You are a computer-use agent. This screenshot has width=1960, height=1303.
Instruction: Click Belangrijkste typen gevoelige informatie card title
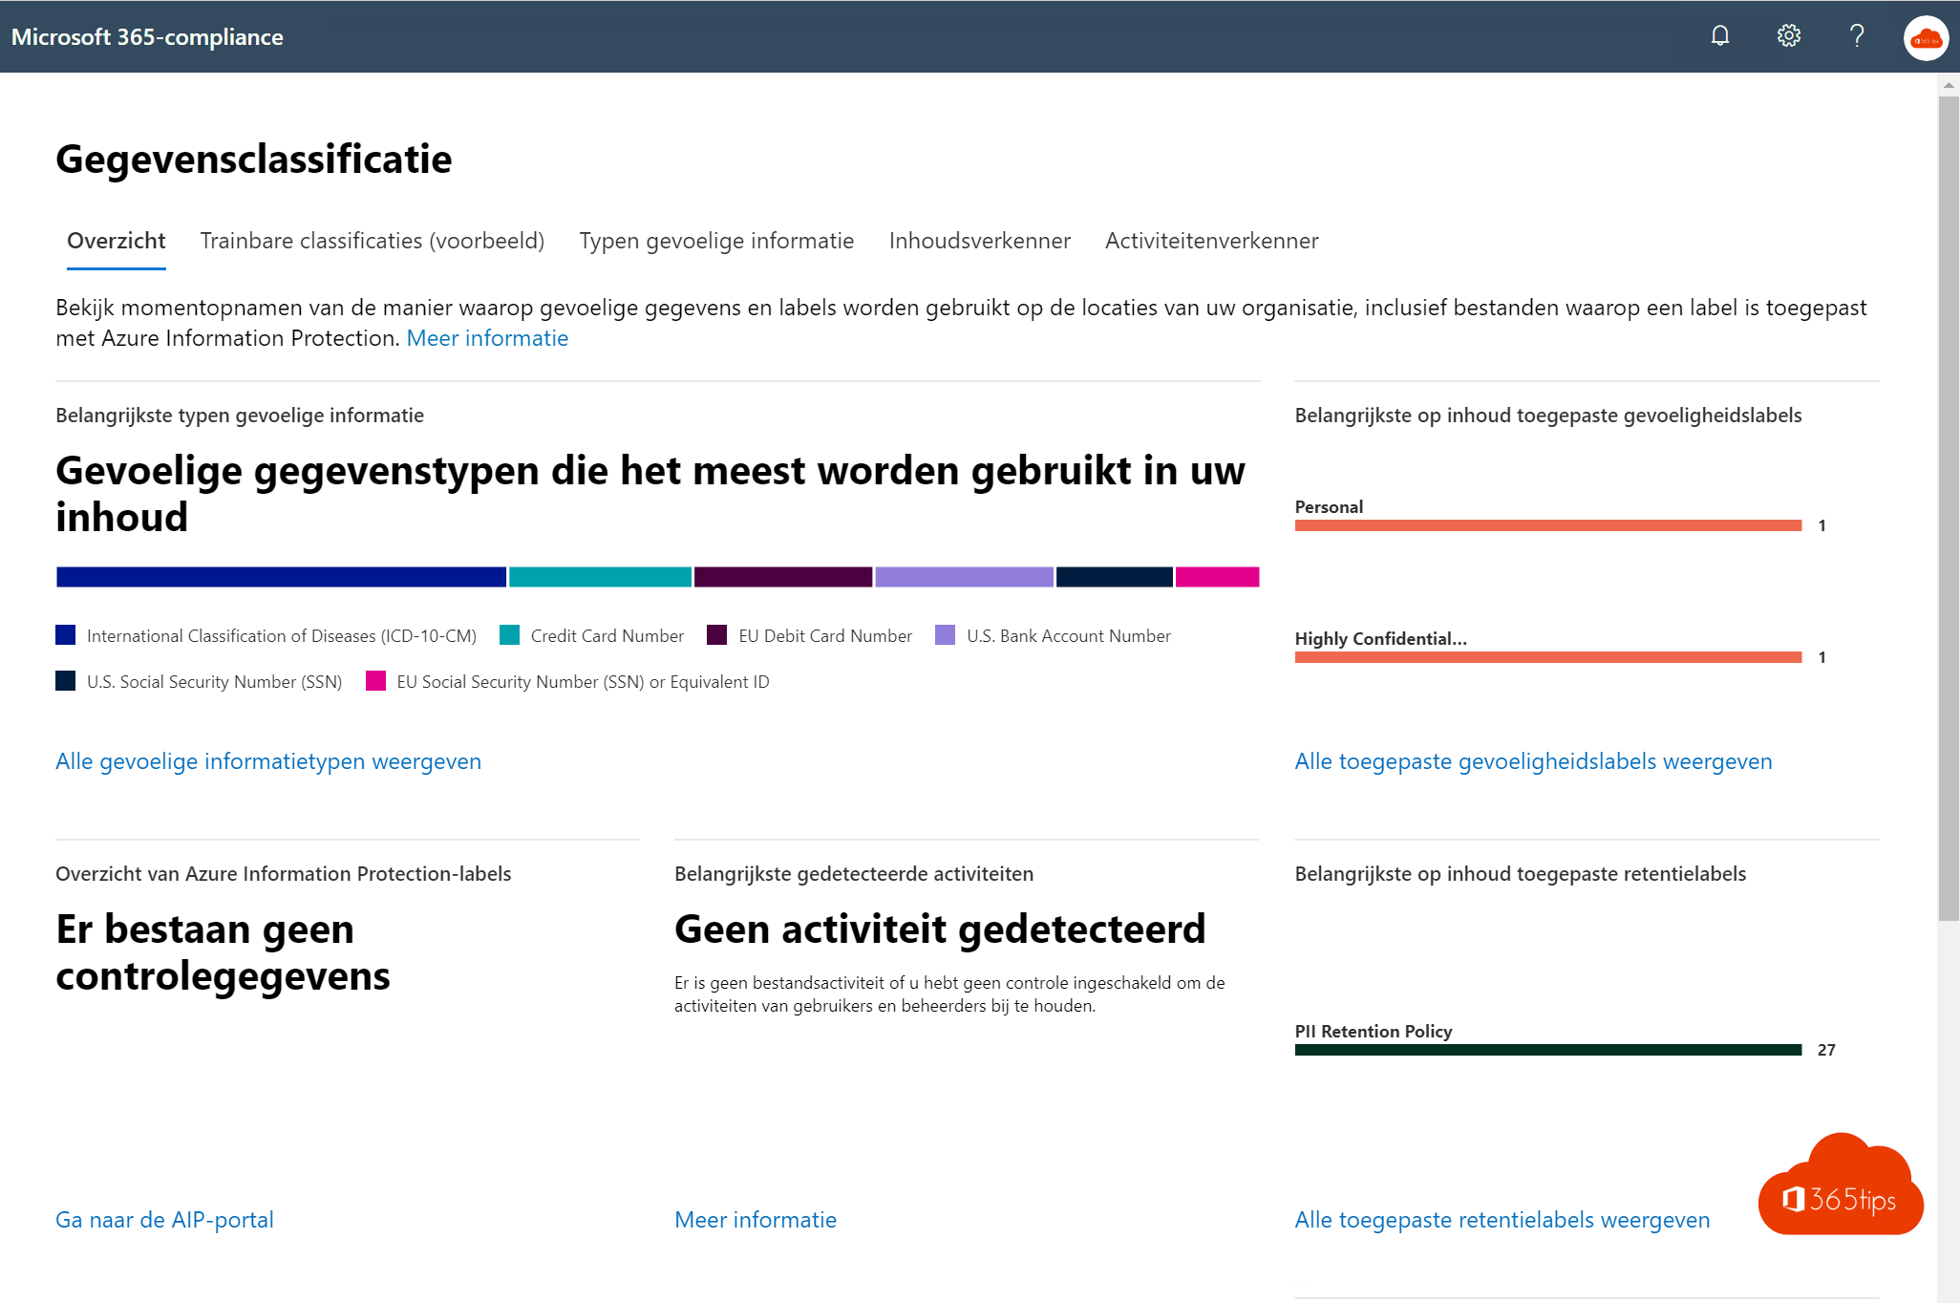click(240, 416)
